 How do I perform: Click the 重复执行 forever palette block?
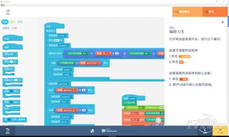point(9,71)
